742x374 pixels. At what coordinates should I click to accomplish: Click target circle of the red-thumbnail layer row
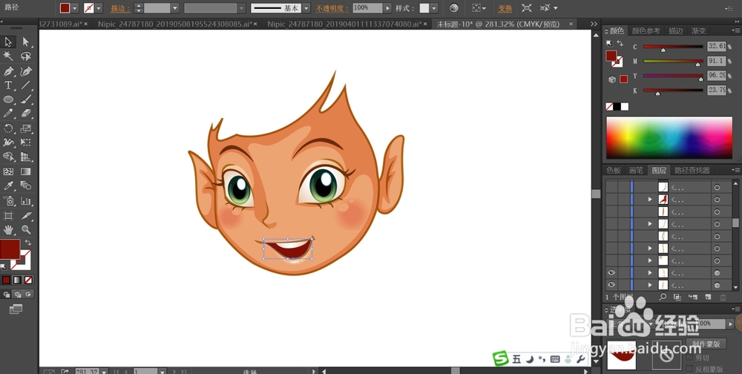coord(717,200)
